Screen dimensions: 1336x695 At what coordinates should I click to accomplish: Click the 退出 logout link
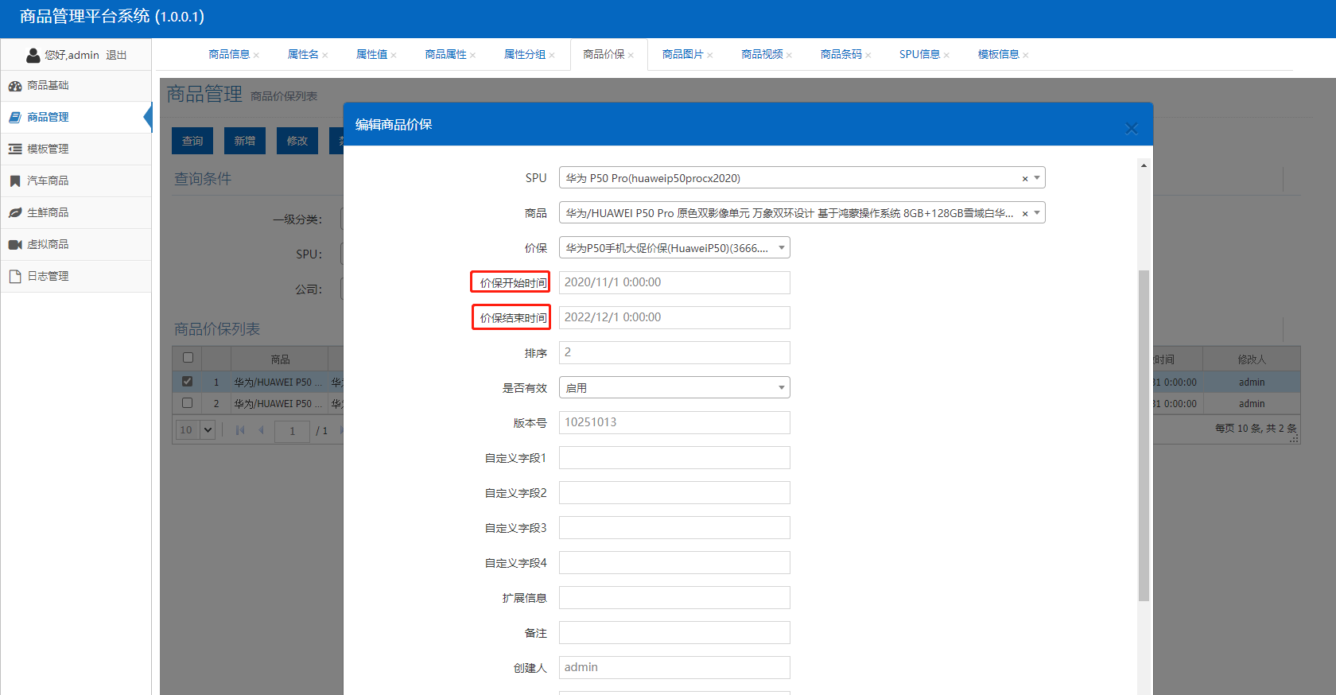(116, 56)
